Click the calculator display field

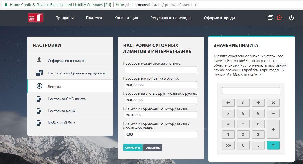click(251, 91)
